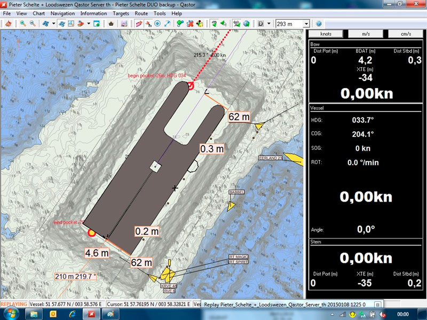The height and width of the screenshot is (320, 427).
Task: Expand the arrow beside the red layers icon
Action: [x=89, y=23]
